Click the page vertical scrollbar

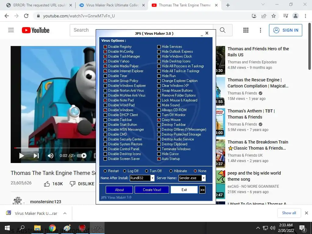tap(310, 46)
